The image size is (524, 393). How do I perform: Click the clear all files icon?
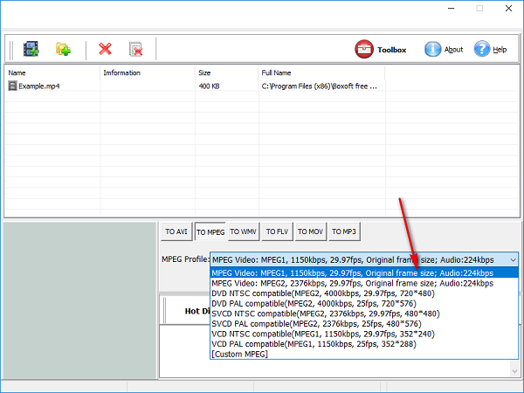tap(136, 49)
